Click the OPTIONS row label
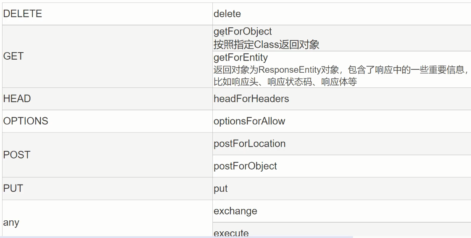Screen dimensions: 471x238 click(26, 121)
